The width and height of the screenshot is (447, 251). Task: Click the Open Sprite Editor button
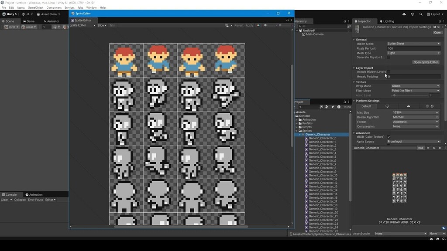click(x=426, y=62)
